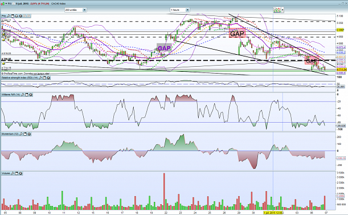Remove the RSI indicator panel
The height and width of the screenshot is (215, 348).
click(x=48, y=78)
